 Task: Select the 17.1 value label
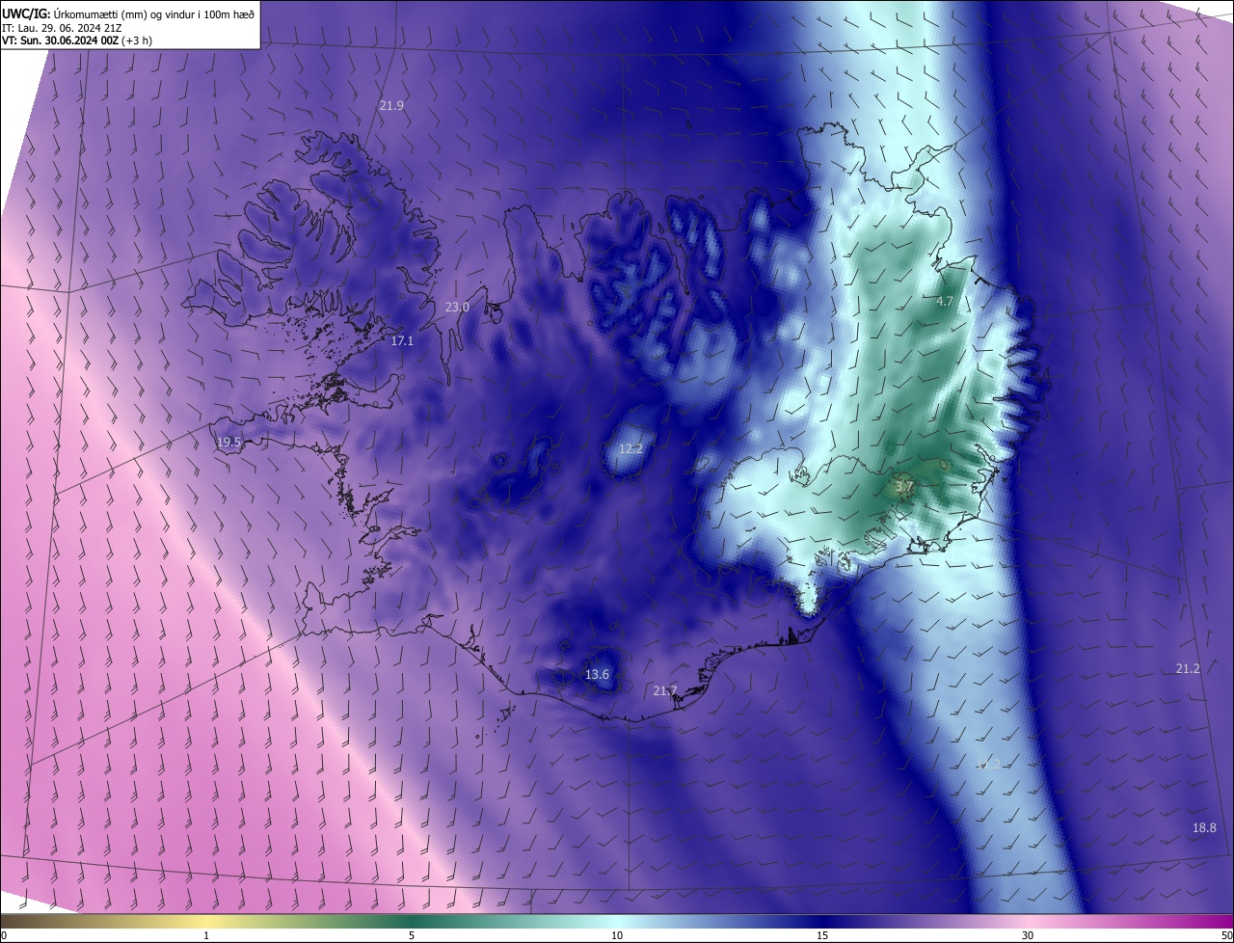coord(402,340)
